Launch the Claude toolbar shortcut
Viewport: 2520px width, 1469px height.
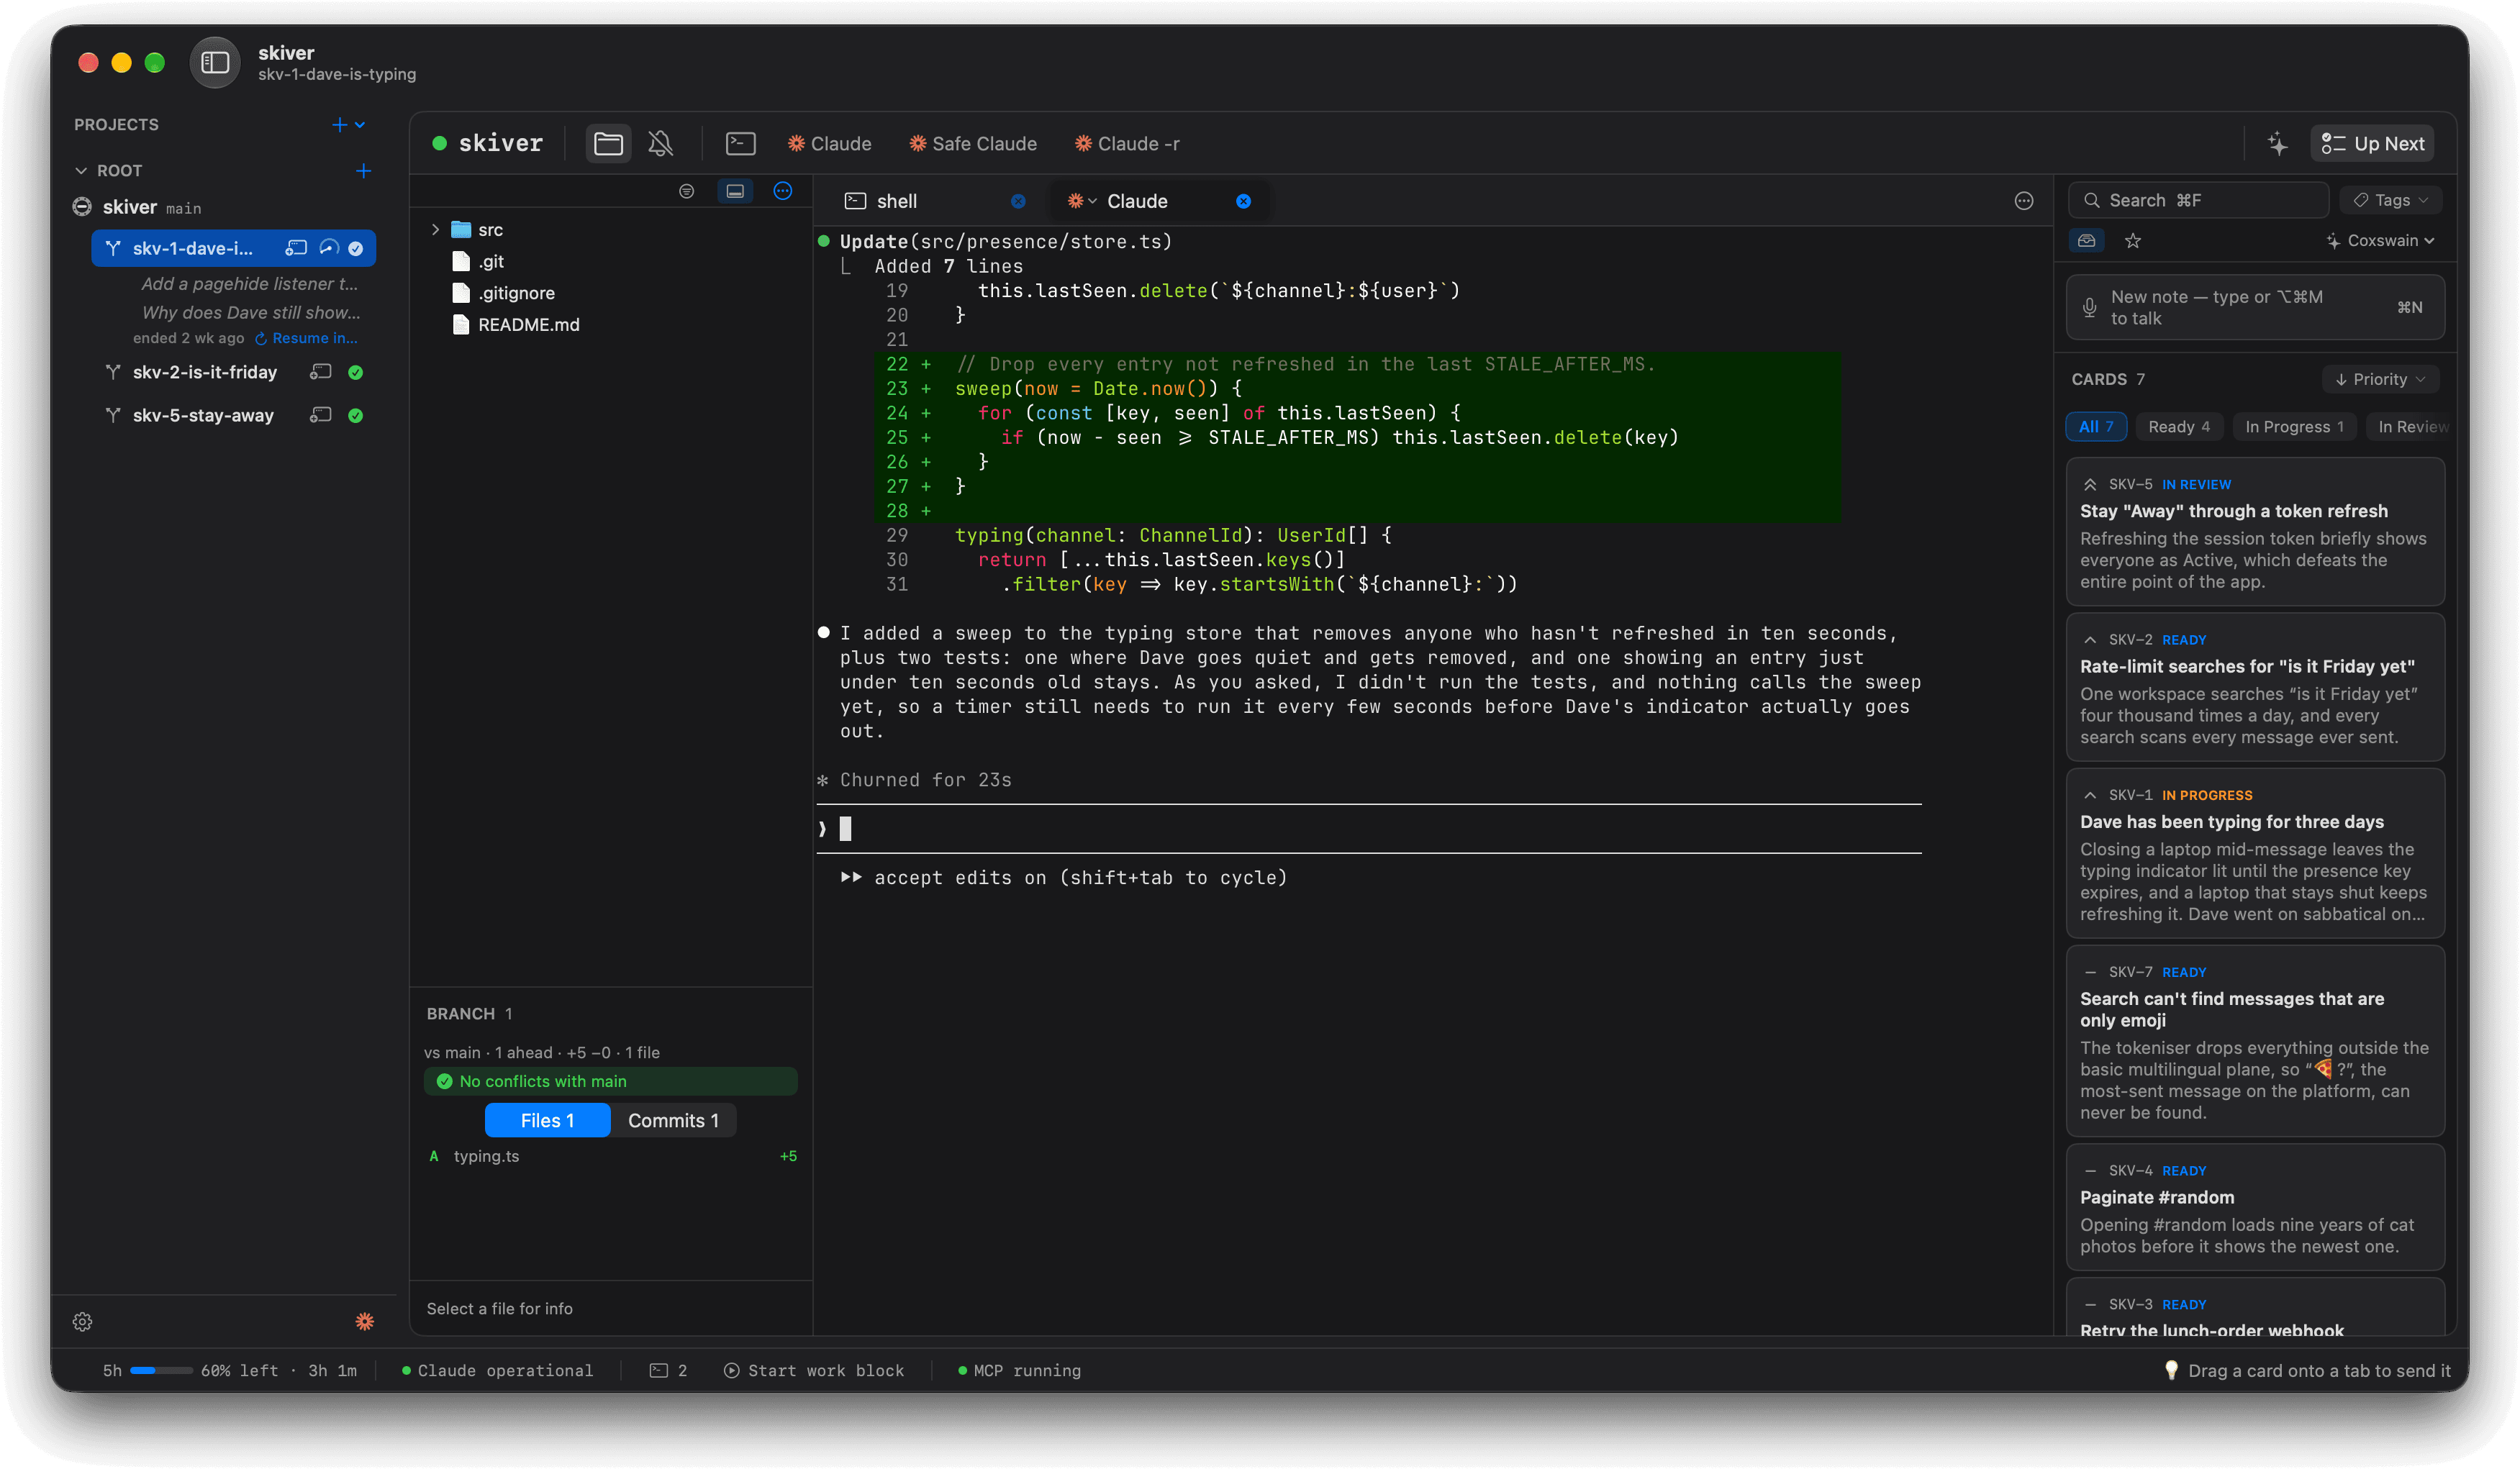pyautogui.click(x=830, y=144)
